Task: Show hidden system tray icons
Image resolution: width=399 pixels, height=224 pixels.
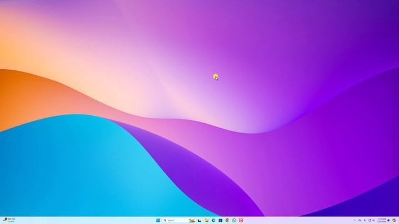Action: tap(355, 220)
